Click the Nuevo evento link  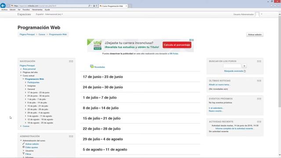click(216, 111)
